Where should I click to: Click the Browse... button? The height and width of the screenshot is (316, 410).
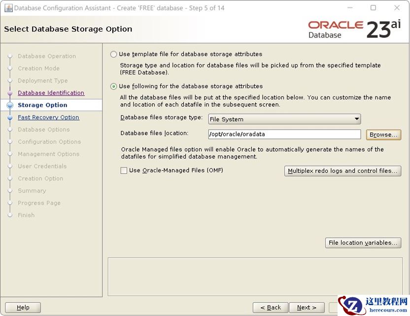click(383, 135)
